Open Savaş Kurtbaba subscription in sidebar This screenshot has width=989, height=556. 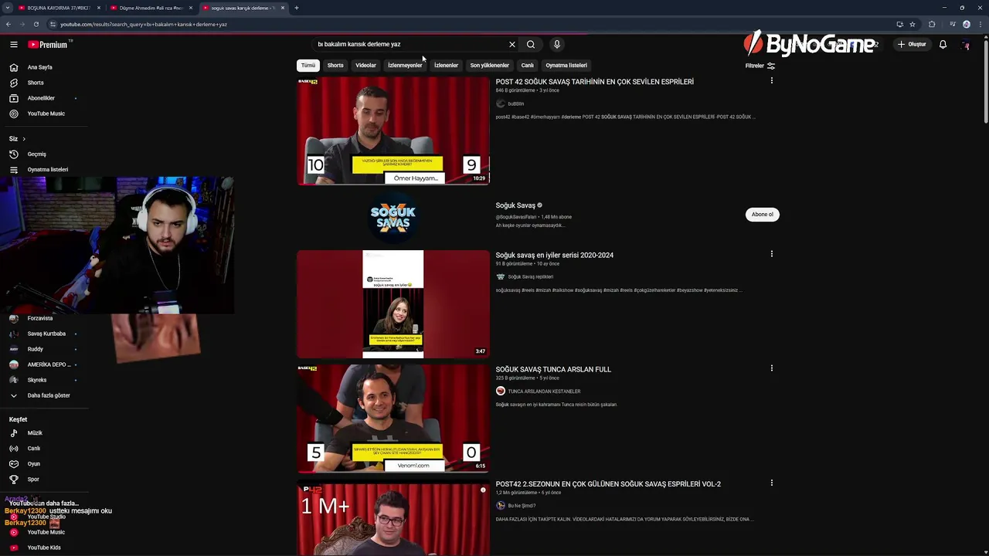coord(46,334)
